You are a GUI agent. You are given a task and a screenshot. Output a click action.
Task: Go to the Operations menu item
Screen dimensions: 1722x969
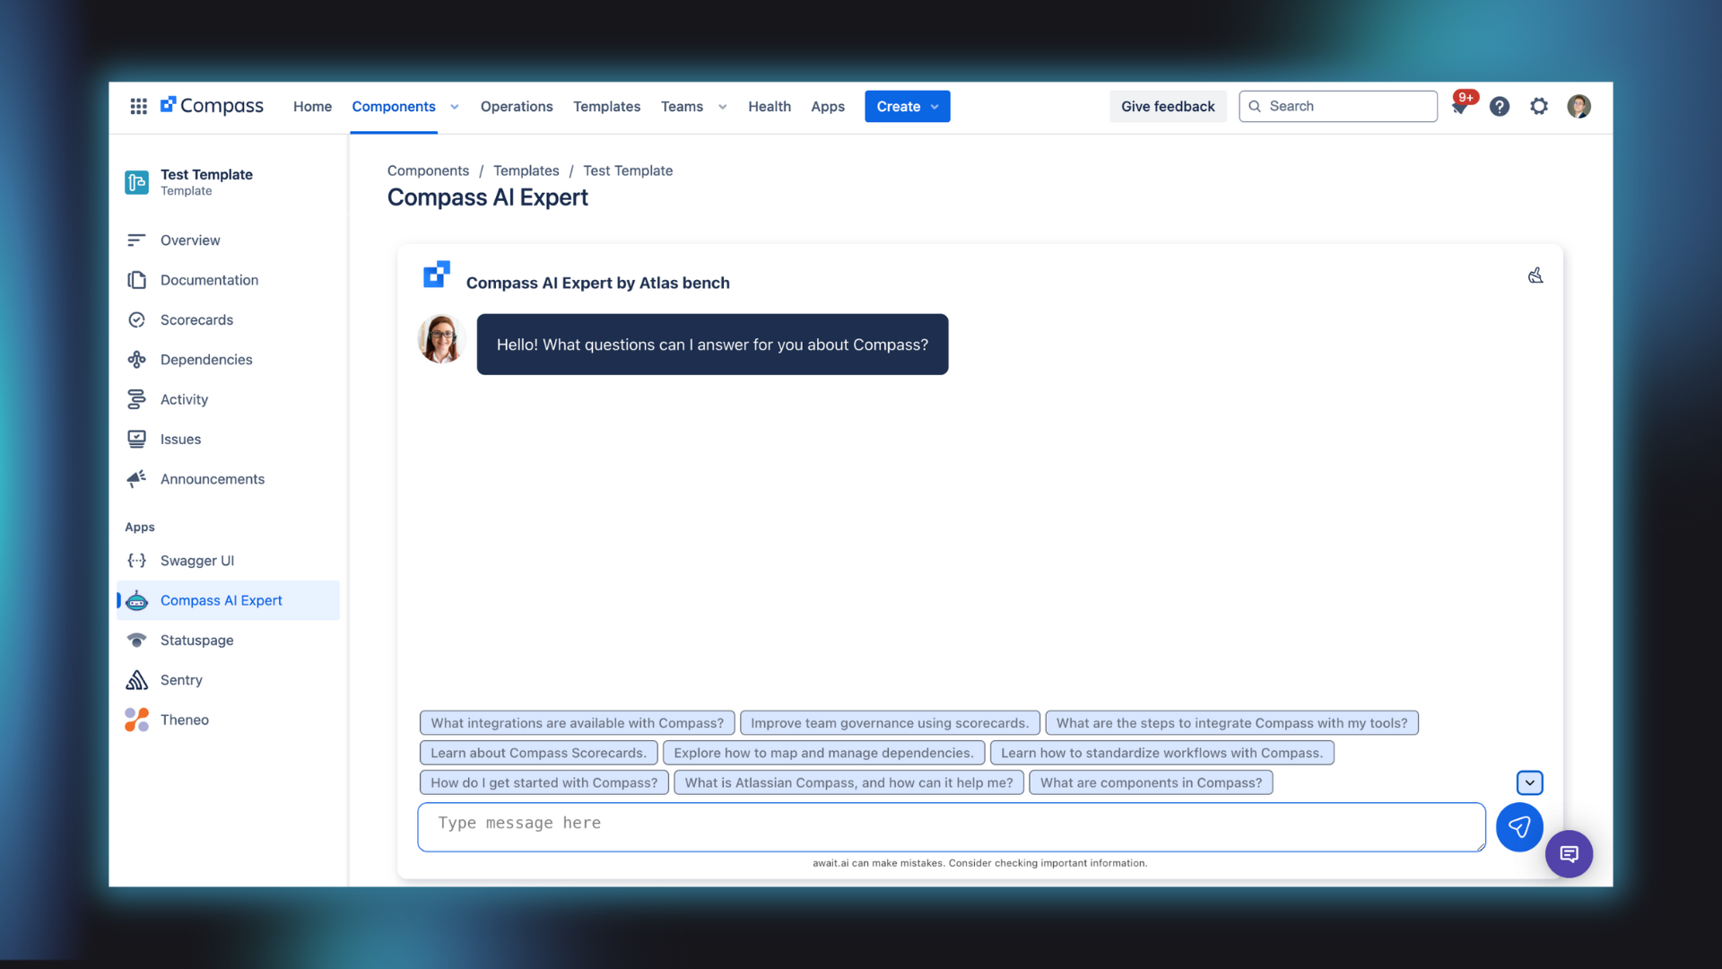[517, 106]
